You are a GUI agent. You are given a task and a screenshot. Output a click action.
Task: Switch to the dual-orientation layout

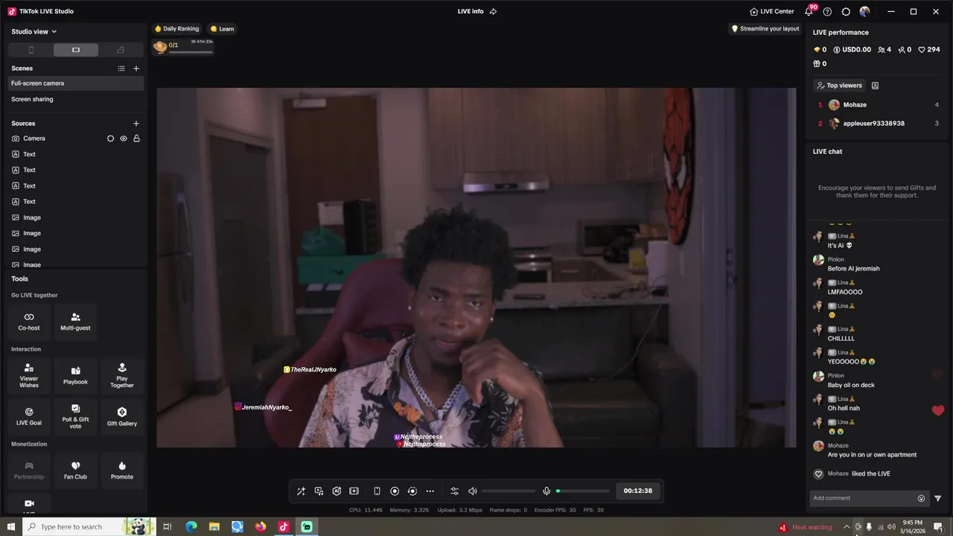click(x=121, y=50)
